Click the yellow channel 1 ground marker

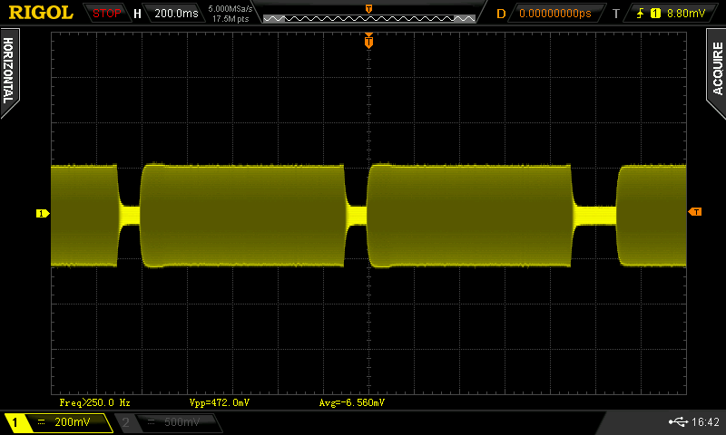click(43, 213)
